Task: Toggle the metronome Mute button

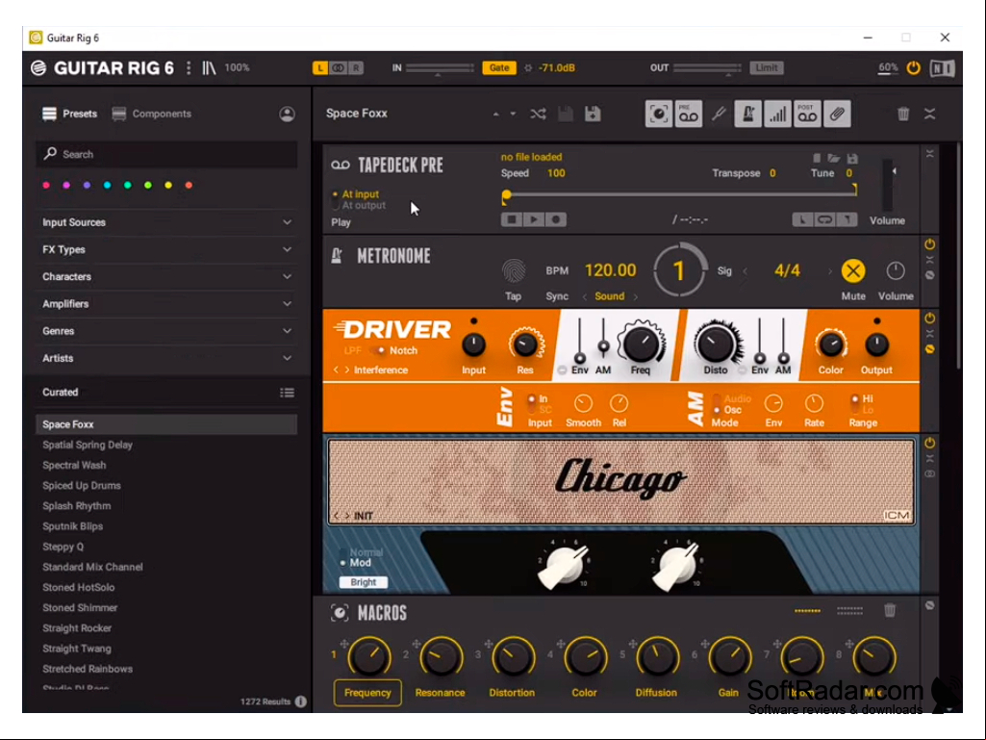Action: (x=852, y=271)
